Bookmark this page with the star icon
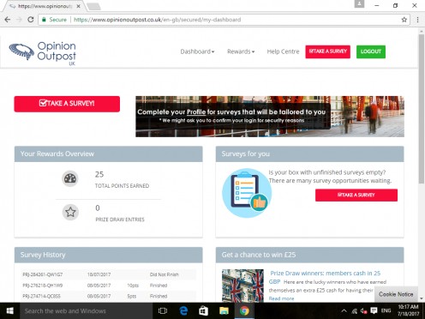425x319 pixels. (404, 20)
